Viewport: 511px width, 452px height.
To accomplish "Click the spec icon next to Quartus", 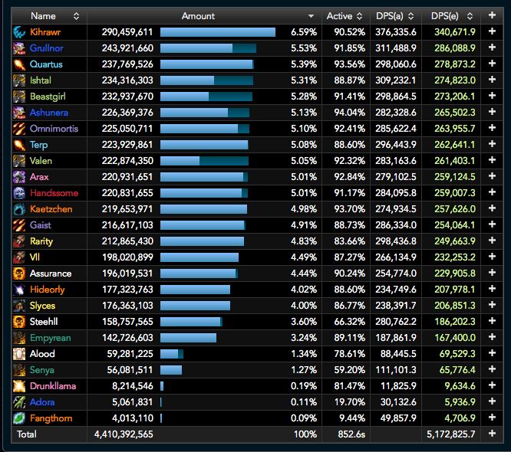I will click(x=19, y=64).
